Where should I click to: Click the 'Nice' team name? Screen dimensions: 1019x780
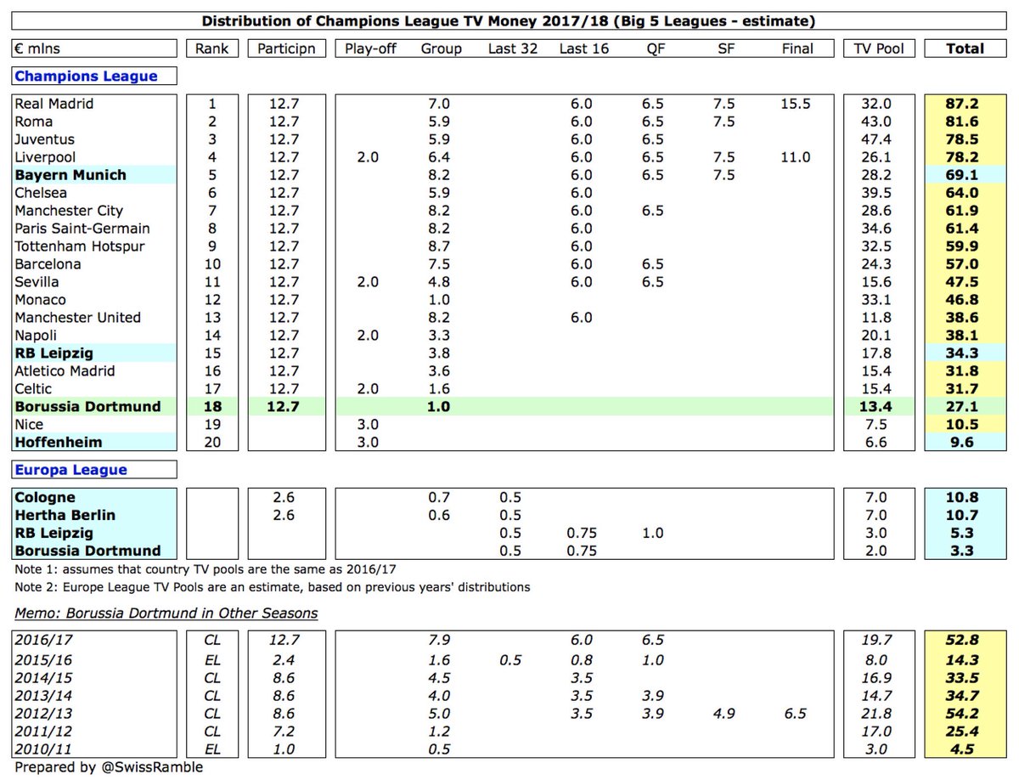coord(29,425)
